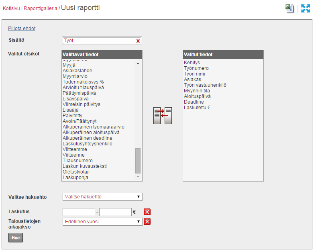The image size is (316, 251).
Task: Select Alkuperäinen työmääräarvio field
Action: coord(94,127)
